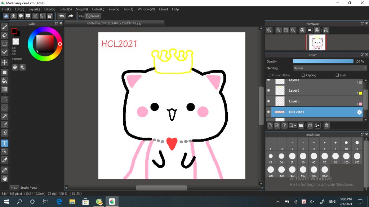Open the File menu

6,9
